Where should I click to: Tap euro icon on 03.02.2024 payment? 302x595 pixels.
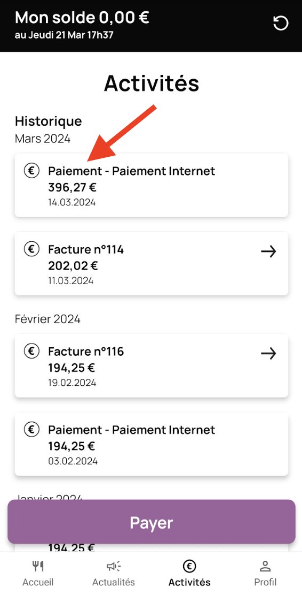32,430
